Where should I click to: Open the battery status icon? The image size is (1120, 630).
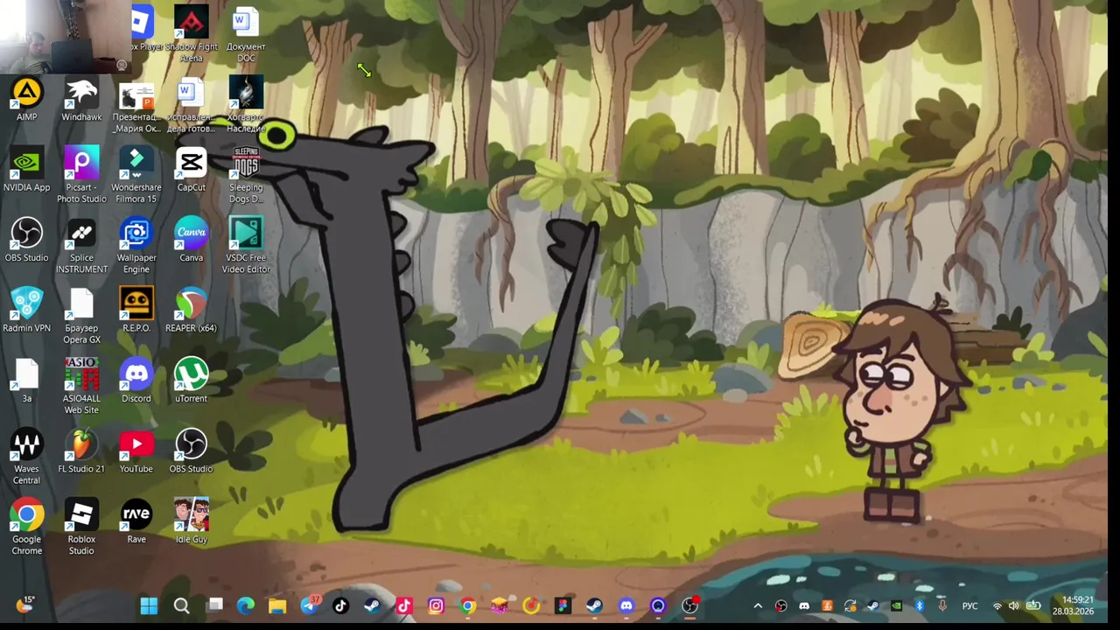1032,605
